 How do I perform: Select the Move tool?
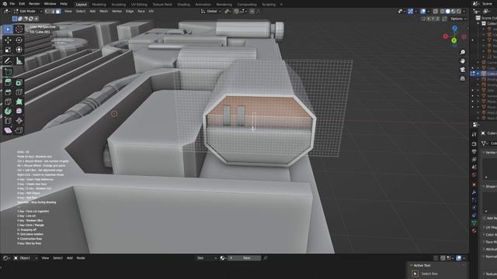pos(8,40)
